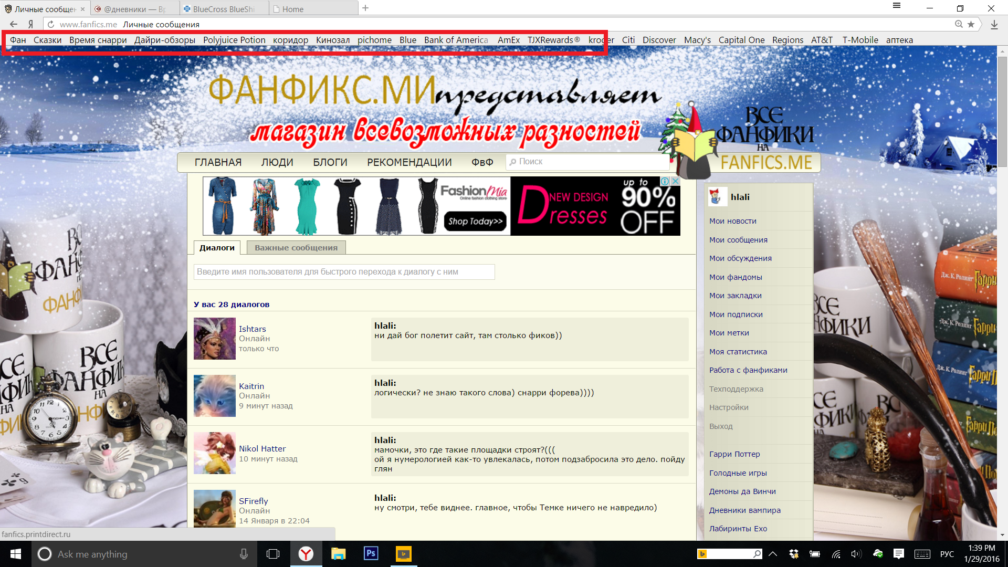1008x567 pixels.
Task: Switch to the Home browser tab
Action: (x=313, y=9)
